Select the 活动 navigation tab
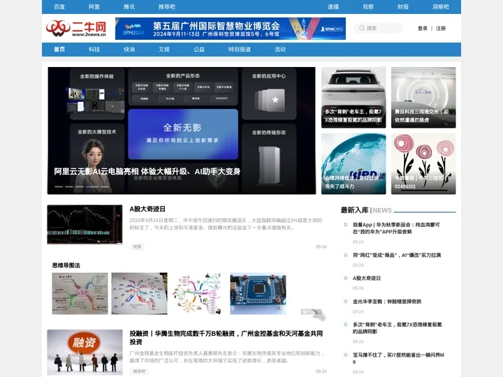The image size is (503, 377). 280,50
